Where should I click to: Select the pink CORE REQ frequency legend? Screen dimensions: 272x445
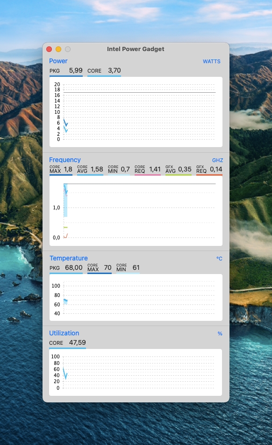(x=148, y=170)
